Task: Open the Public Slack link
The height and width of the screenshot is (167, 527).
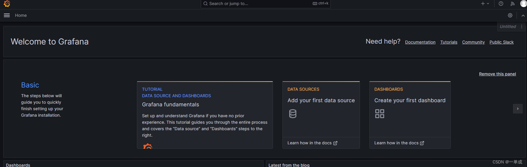Action: [502, 42]
